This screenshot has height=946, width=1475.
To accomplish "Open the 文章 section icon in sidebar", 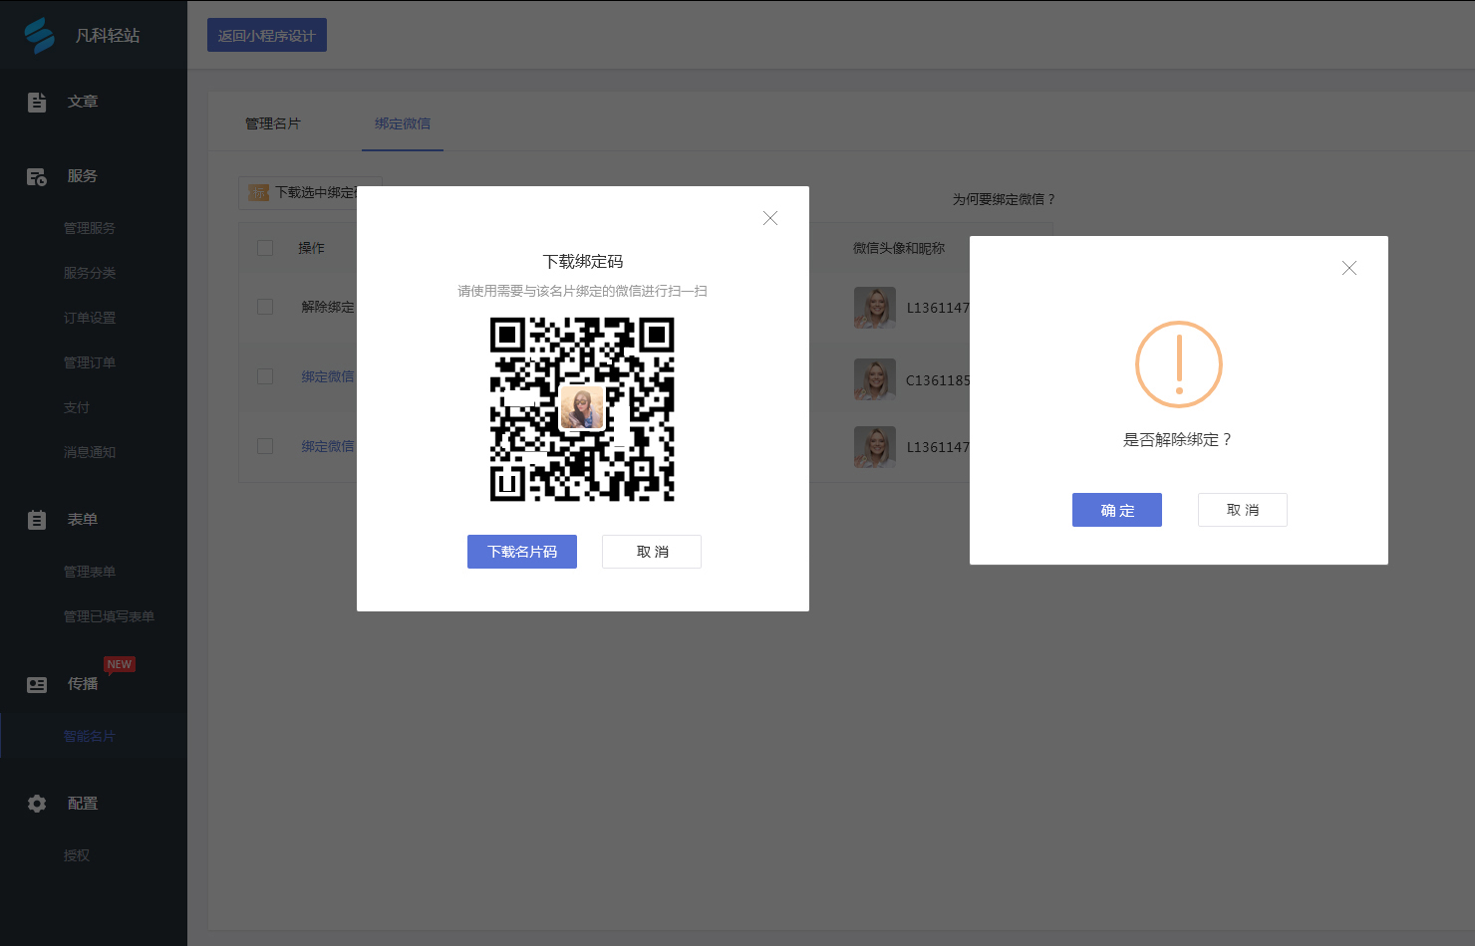I will (37, 102).
